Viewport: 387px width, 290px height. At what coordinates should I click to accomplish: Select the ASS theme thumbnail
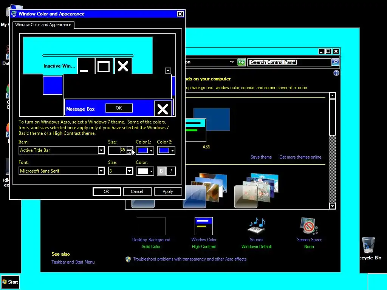[207, 125]
